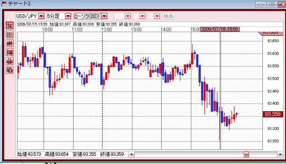
Task: Click the 高値:93.654 value in bottom bar
Action: (57, 154)
